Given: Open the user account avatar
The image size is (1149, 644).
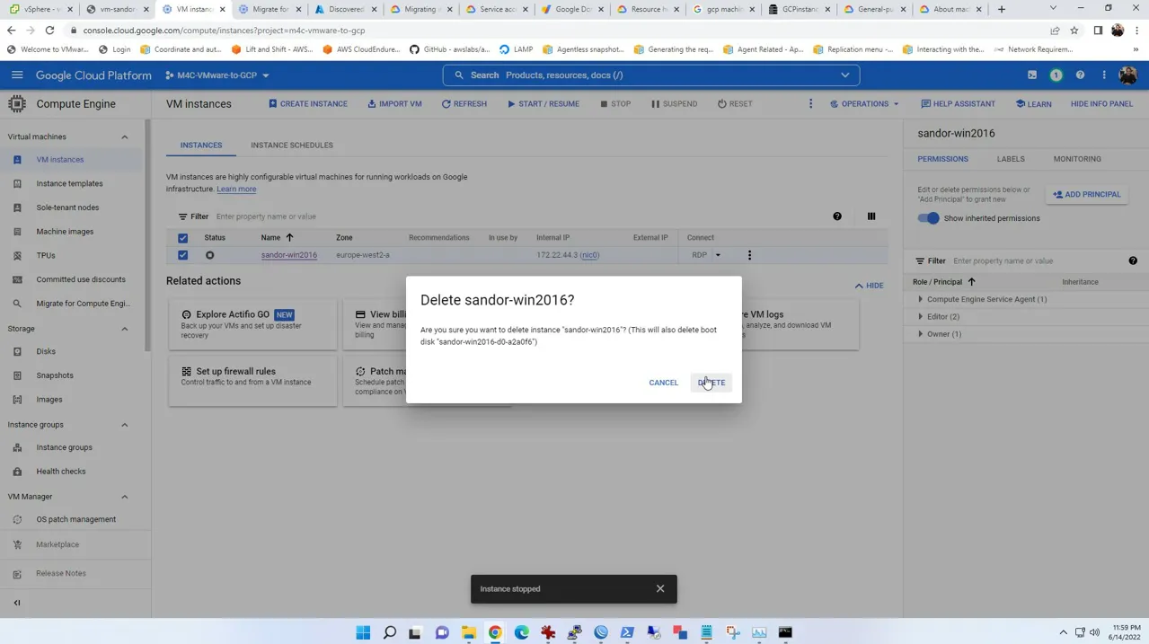Looking at the screenshot, I should [x=1128, y=75].
